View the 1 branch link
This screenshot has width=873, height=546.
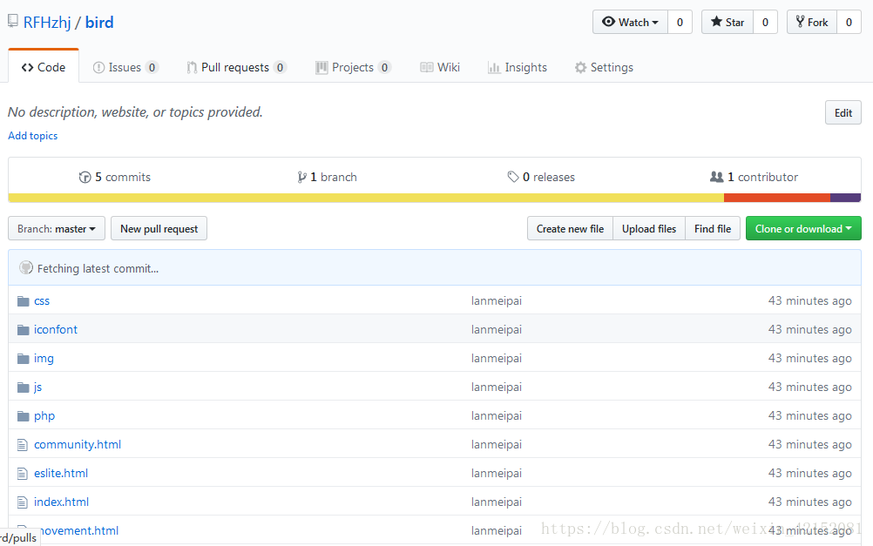point(328,177)
